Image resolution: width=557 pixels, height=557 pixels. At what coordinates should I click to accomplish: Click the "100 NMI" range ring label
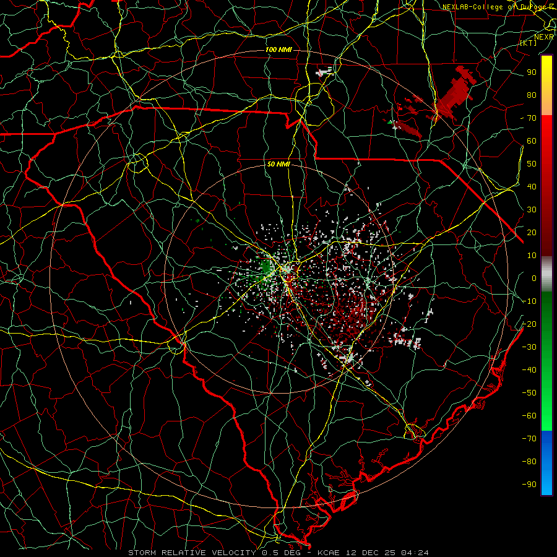coord(278,50)
